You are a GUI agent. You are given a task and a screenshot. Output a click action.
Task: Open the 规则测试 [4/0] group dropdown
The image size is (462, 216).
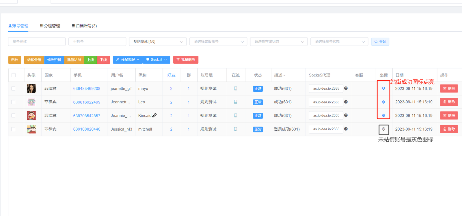point(158,42)
